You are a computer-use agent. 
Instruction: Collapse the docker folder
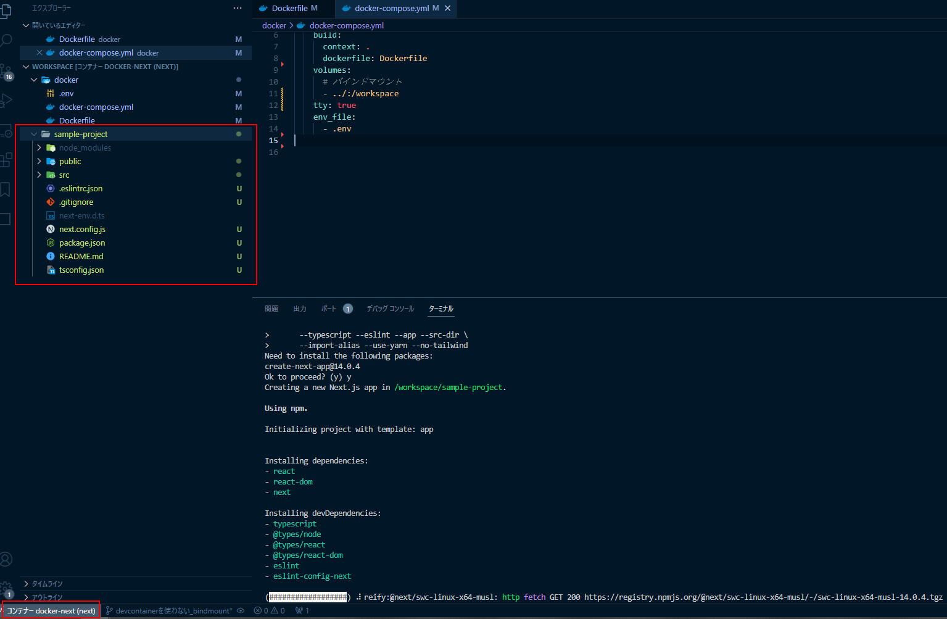[34, 80]
